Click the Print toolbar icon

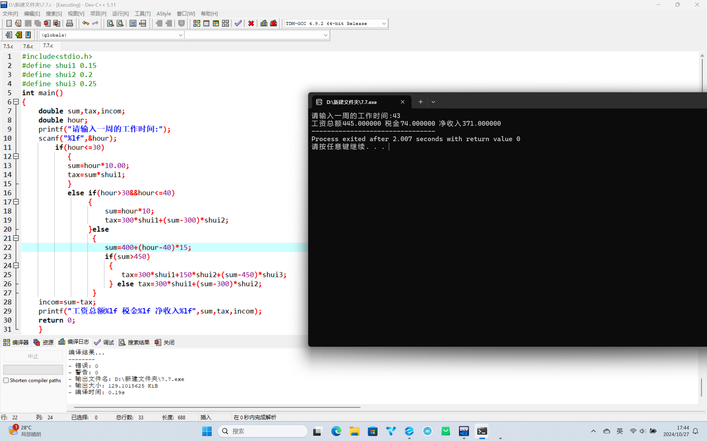[70, 23]
